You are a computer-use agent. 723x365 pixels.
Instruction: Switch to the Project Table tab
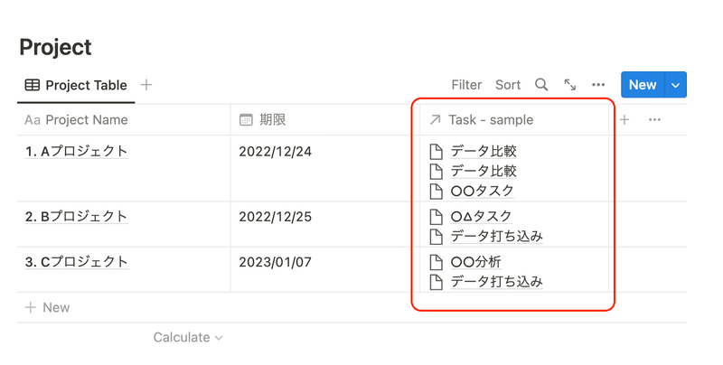[x=76, y=85]
